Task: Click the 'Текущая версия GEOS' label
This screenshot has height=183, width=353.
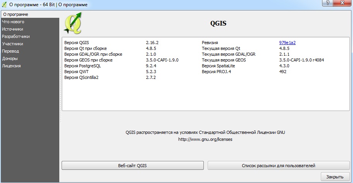Action: coord(224,60)
